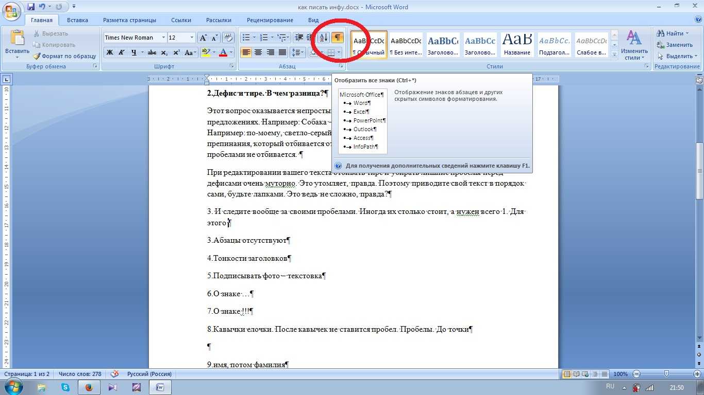Image resolution: width=704 pixels, height=395 pixels.
Task: Apply the Без инте... style
Action: coord(406,45)
